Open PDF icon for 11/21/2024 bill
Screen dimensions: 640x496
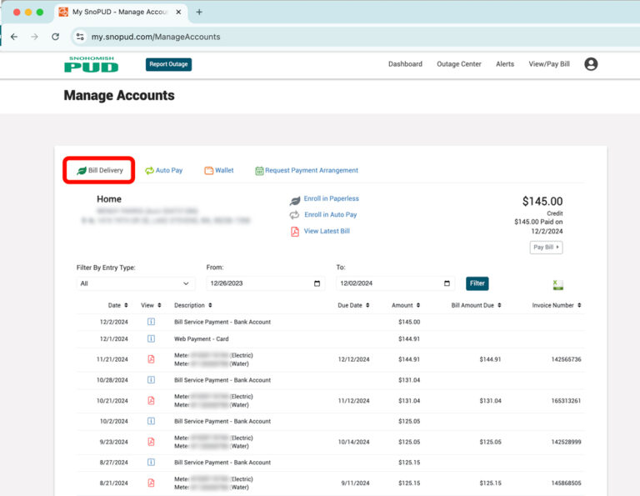tap(151, 359)
